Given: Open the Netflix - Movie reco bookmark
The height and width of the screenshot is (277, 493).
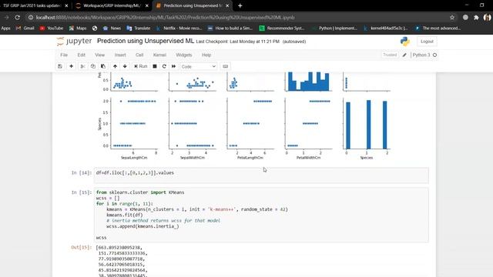Looking at the screenshot, I should point(179,28).
